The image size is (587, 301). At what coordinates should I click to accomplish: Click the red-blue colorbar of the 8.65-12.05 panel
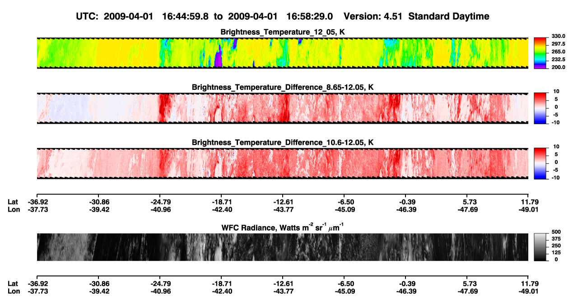[x=540, y=108]
